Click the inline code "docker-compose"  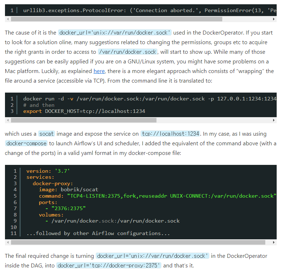click(x=26, y=144)
